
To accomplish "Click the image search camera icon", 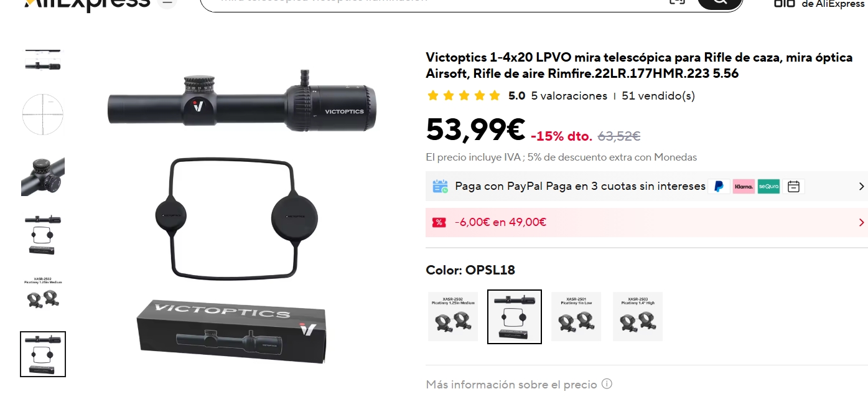I will click(x=677, y=1).
